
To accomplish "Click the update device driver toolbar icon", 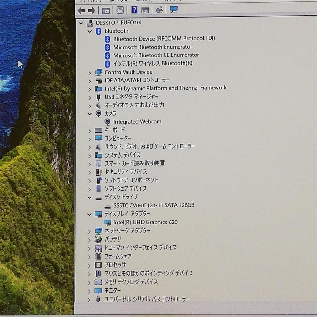I will pyautogui.click(x=159, y=10).
